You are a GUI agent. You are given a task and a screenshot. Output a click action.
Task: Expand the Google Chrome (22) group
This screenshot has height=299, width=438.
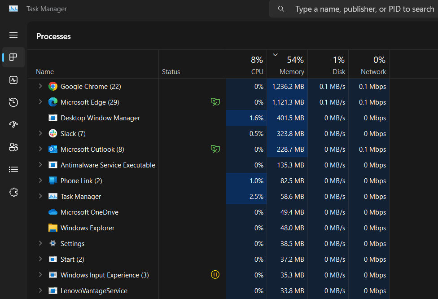[40, 86]
